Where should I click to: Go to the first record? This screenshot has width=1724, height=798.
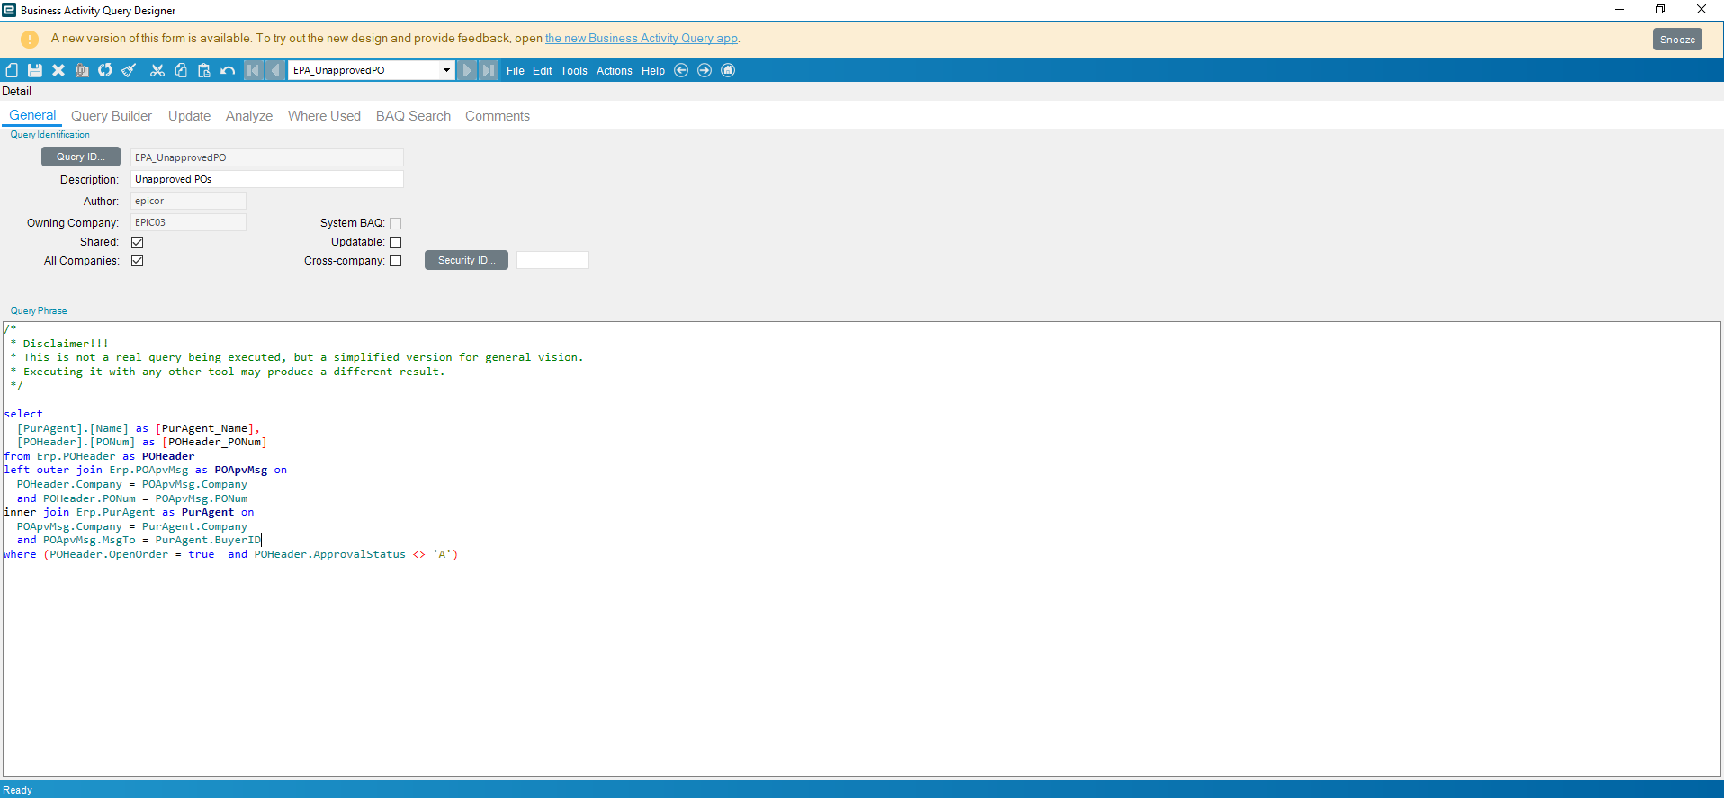click(x=254, y=70)
